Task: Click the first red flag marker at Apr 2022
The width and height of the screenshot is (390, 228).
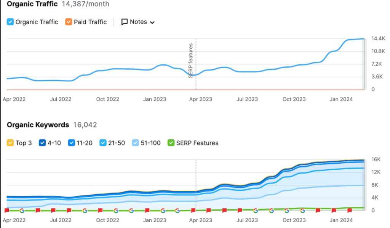Action: [x=7, y=210]
